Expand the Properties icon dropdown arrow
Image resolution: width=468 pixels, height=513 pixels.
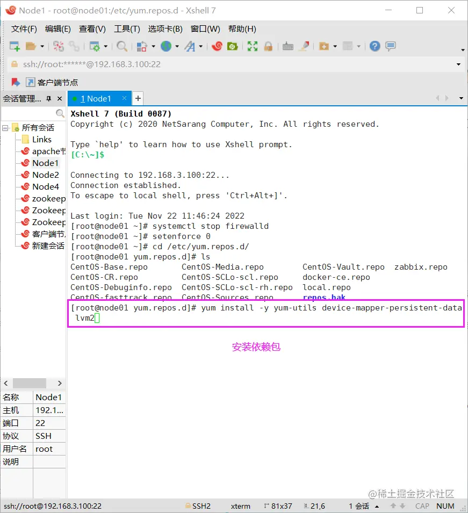(106, 46)
